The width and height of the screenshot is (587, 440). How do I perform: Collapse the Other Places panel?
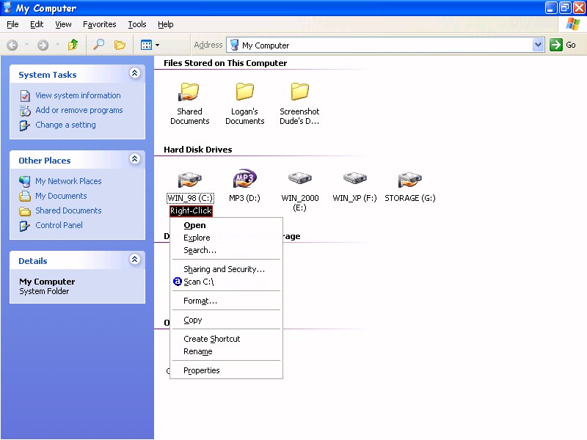click(135, 158)
